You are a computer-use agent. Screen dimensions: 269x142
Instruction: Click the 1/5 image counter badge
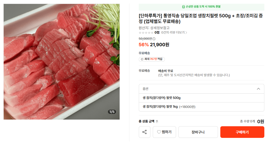[112, 112]
